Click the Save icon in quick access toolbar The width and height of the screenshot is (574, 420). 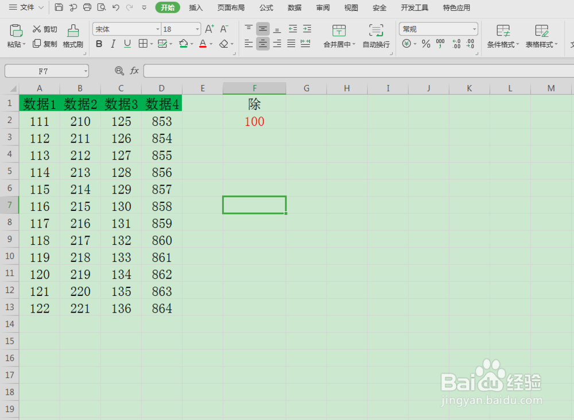pos(59,7)
